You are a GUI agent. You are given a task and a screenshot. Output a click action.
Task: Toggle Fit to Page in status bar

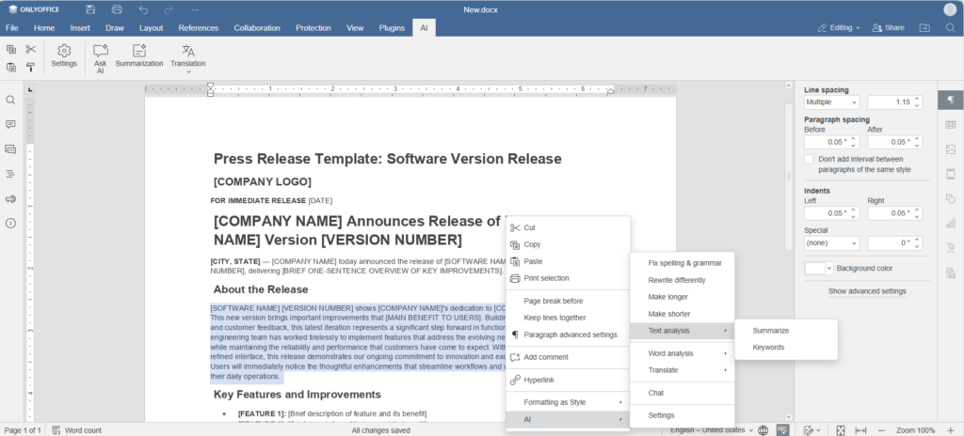841,429
